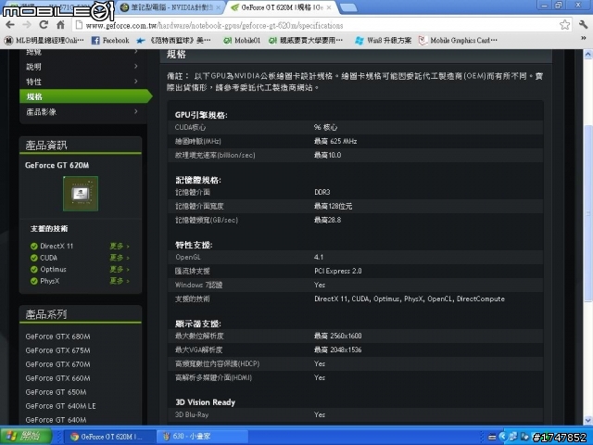
Task: Click blue arrow system tray icon
Action: tap(502, 437)
